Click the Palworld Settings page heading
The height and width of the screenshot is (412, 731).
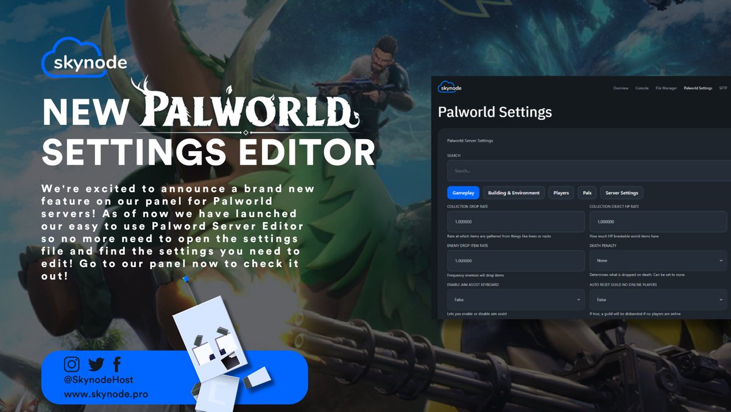pos(495,112)
